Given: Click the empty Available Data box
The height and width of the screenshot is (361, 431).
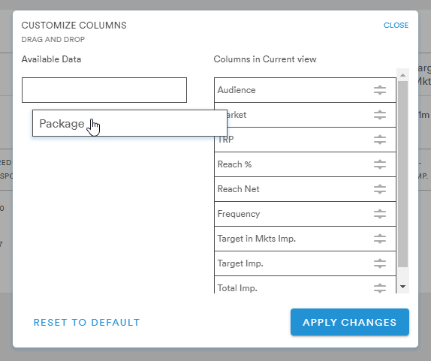Looking at the screenshot, I should (x=104, y=90).
